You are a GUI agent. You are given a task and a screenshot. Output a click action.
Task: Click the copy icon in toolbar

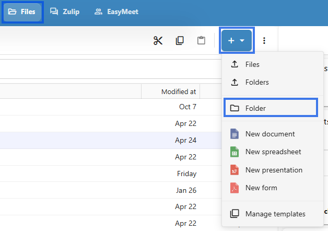point(180,41)
